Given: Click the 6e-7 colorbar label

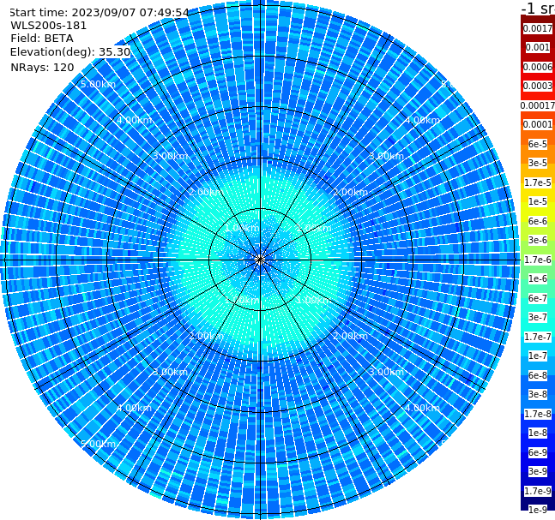Looking at the screenshot, I should (538, 298).
